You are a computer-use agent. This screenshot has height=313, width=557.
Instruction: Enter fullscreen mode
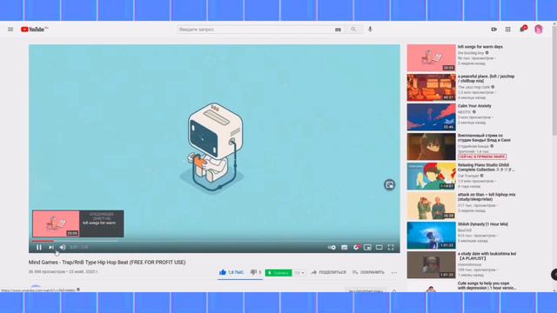tap(391, 247)
